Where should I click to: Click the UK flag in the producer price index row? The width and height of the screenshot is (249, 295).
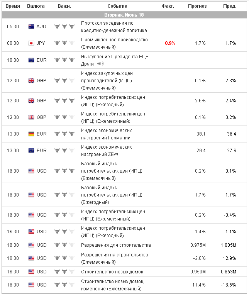[x=32, y=80]
